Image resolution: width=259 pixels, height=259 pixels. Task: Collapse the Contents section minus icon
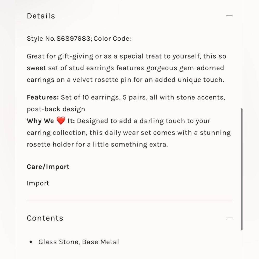pos(229,218)
